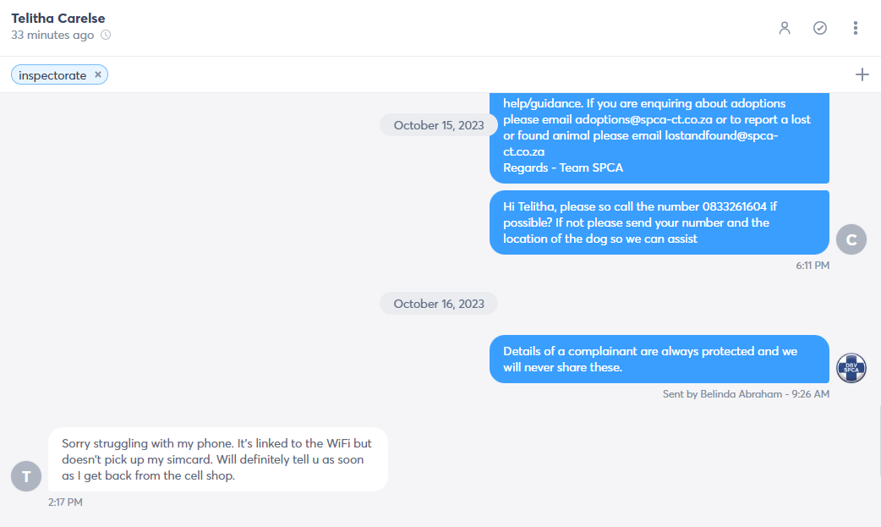Open the assign-contact person icon
Viewport: 881px width, 527px height.
pos(785,28)
